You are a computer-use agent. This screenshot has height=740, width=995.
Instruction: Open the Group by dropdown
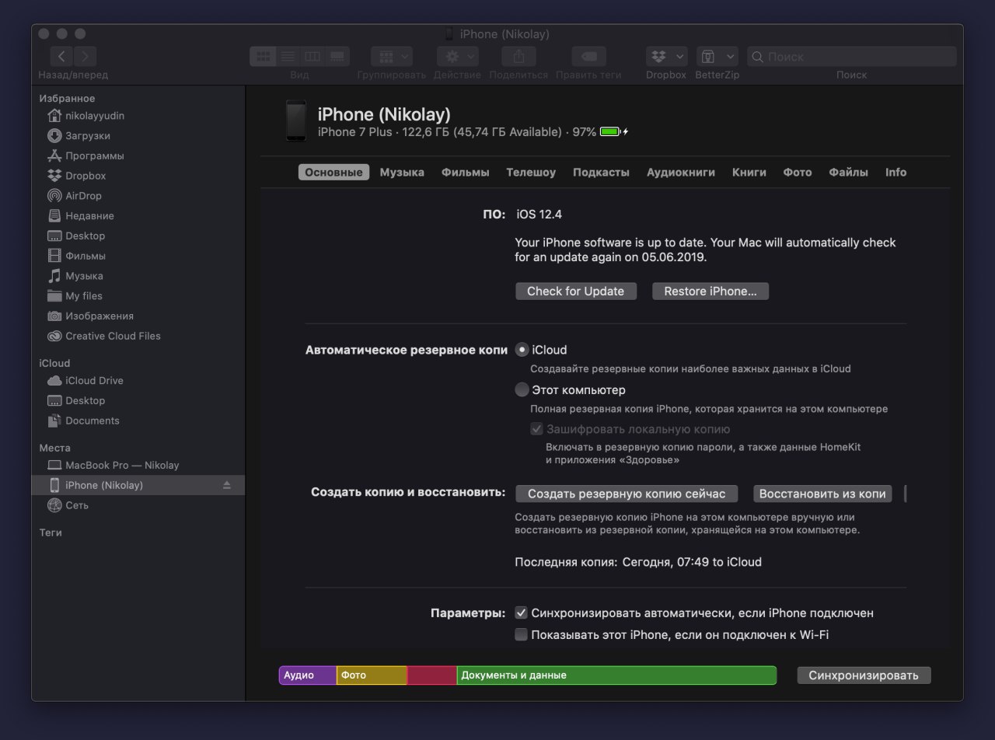pos(392,56)
